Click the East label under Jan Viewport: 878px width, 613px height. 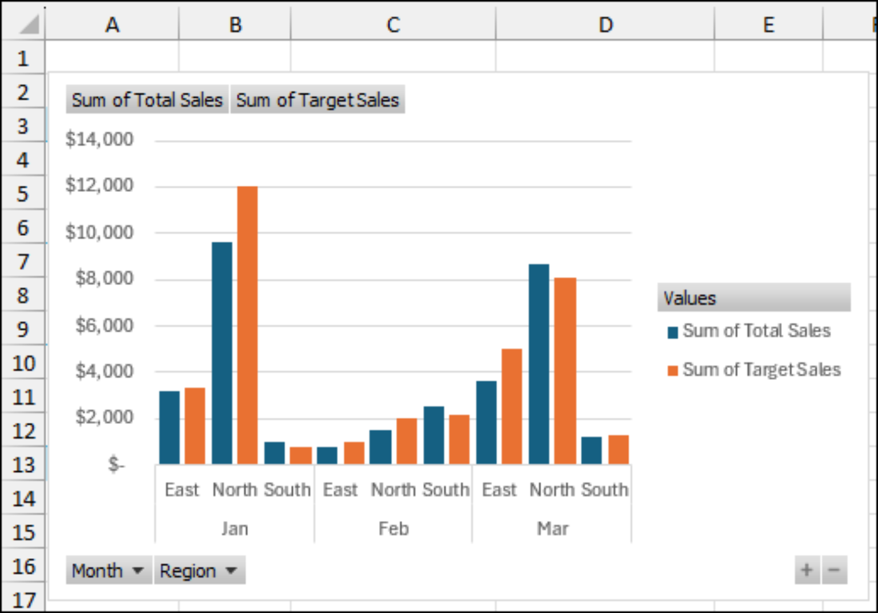coord(182,490)
